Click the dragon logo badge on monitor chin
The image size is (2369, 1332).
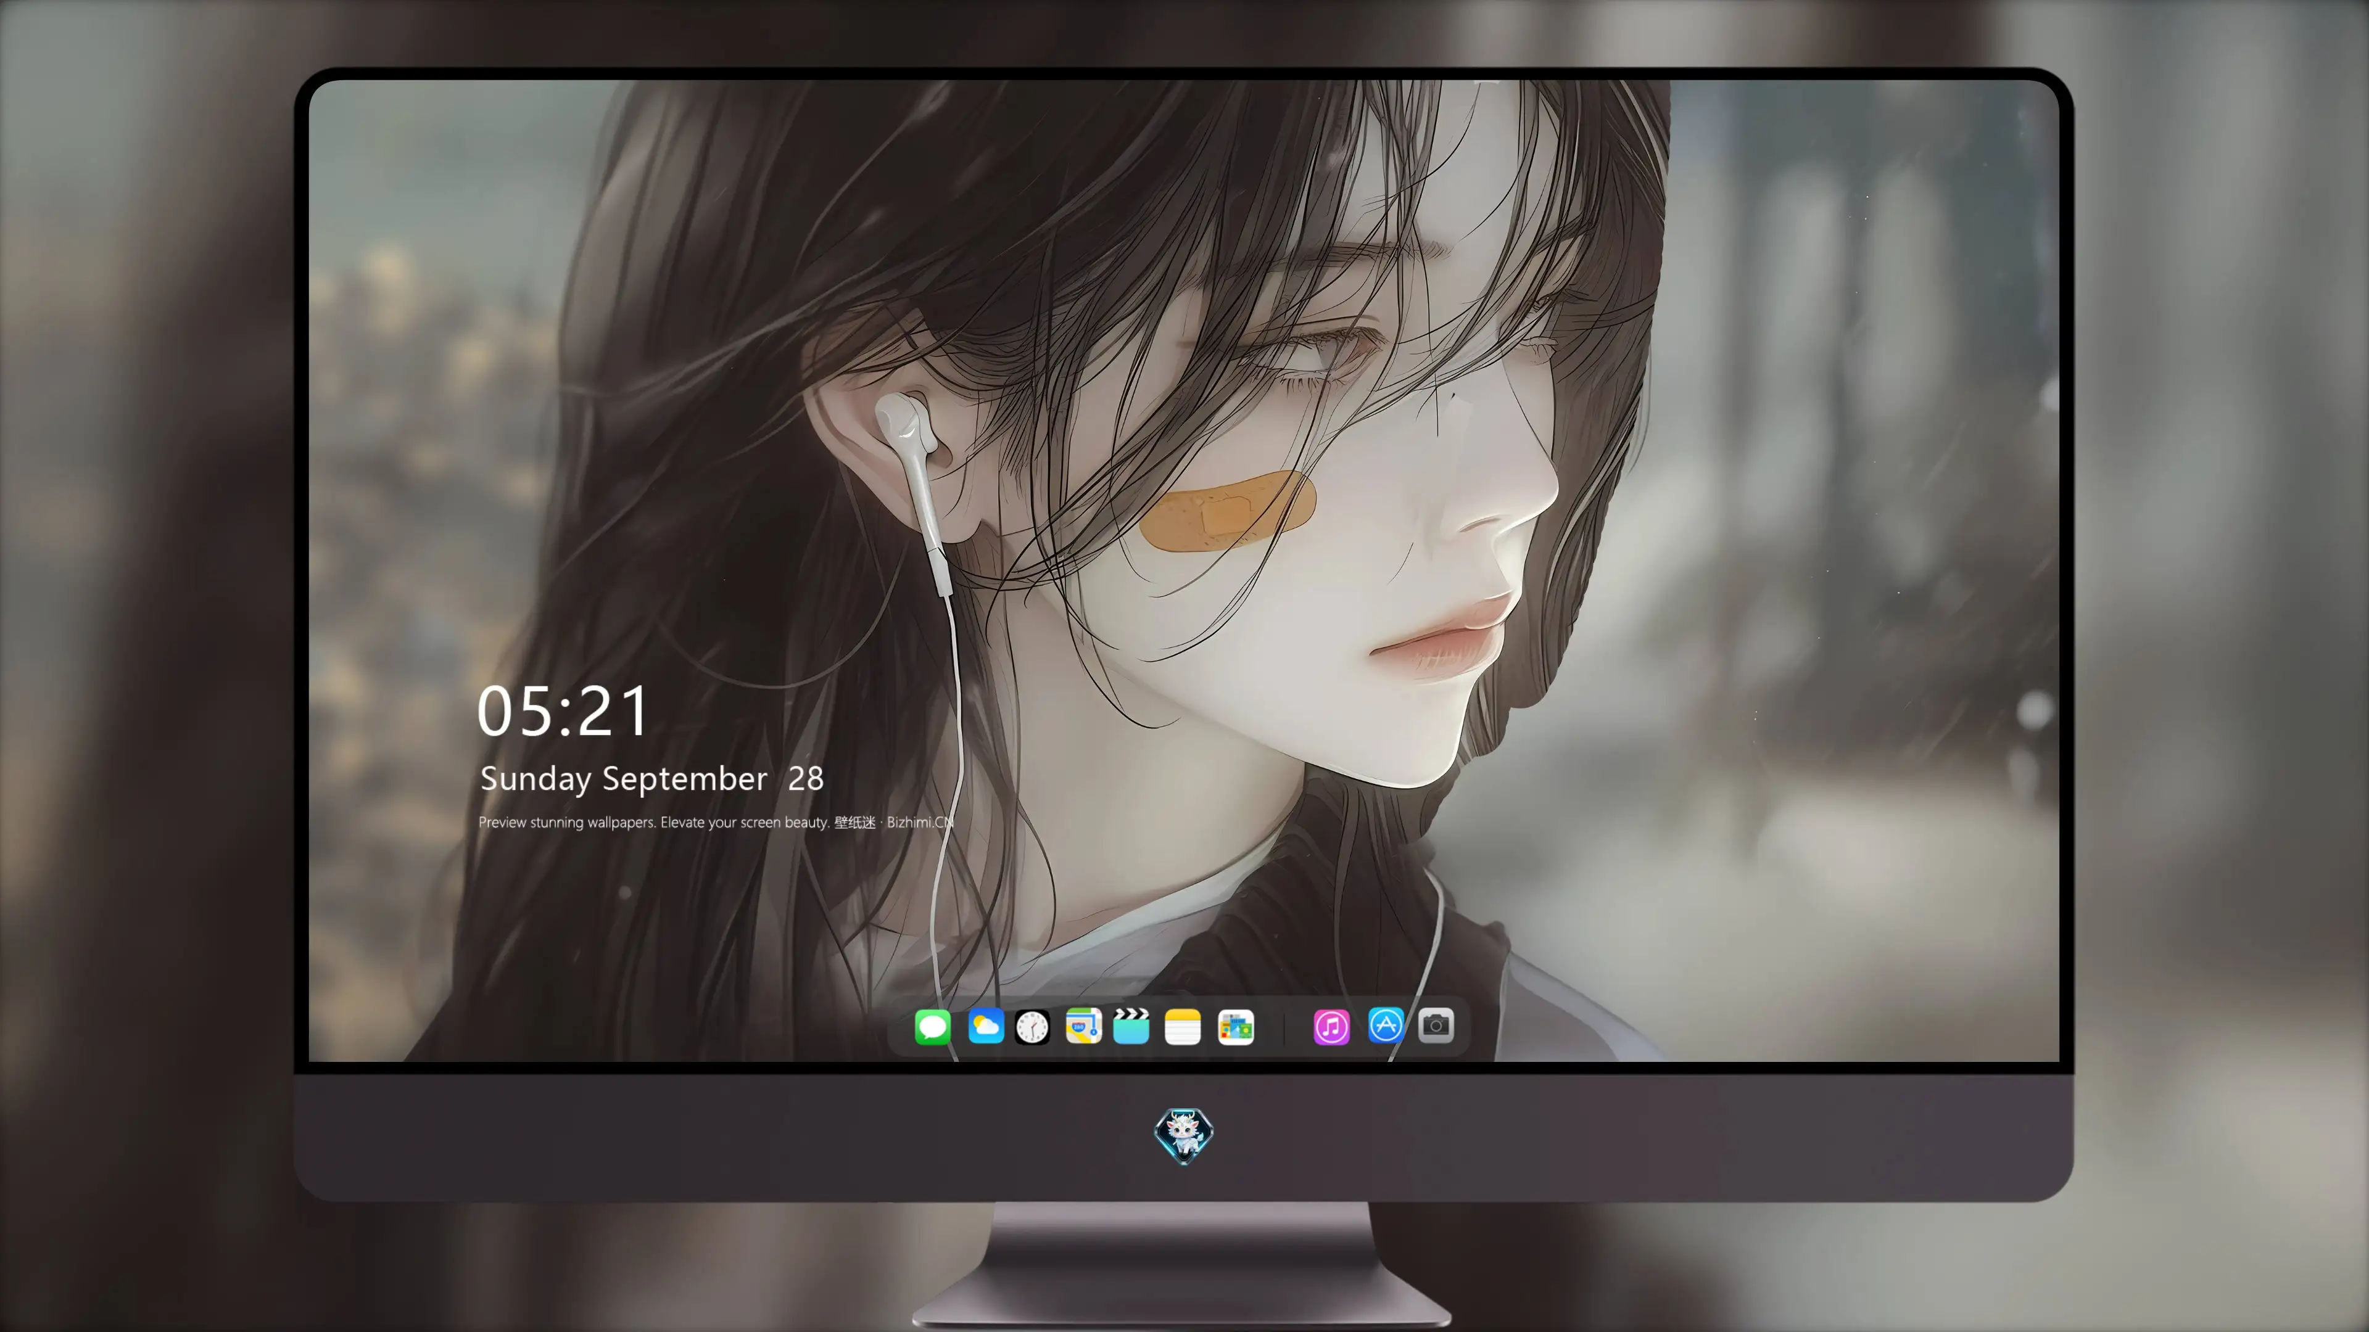[1184, 1135]
